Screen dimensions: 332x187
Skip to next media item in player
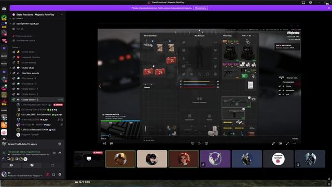coord(206,143)
